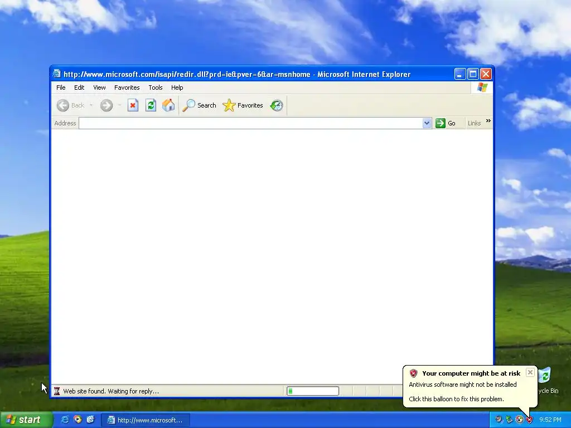Open the Windows Start menu
This screenshot has width=571, height=428.
pyautogui.click(x=26, y=420)
